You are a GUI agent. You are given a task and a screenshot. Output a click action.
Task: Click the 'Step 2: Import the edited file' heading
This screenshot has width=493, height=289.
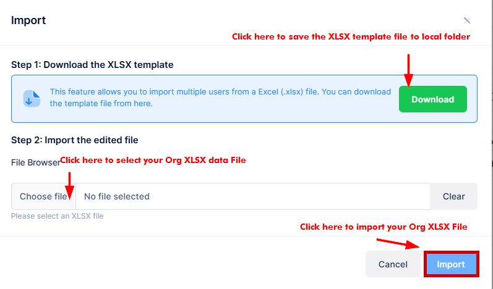click(x=74, y=140)
